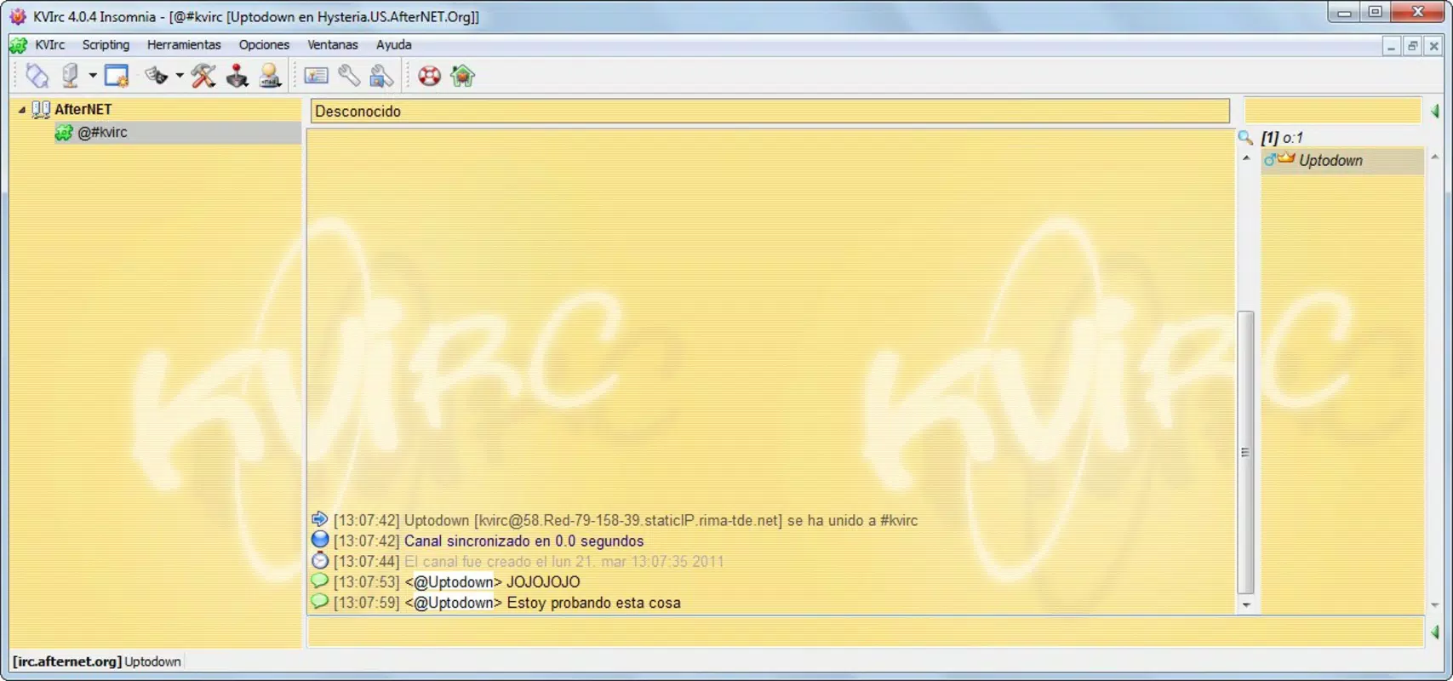Click the connect/disconnect plug icon
Screen dimensions: 1453x681
[37, 76]
